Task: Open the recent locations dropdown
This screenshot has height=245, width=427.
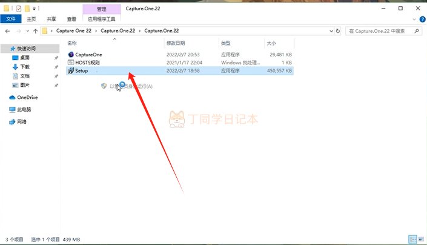Action: (27, 31)
